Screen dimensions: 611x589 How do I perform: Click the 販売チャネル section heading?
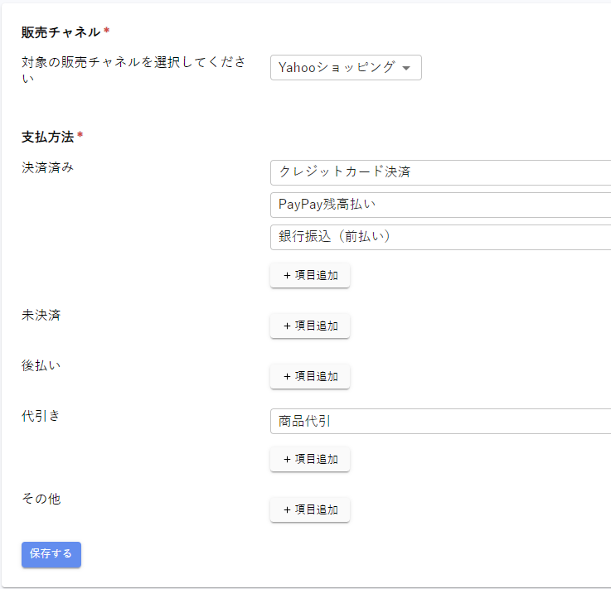coord(61,31)
